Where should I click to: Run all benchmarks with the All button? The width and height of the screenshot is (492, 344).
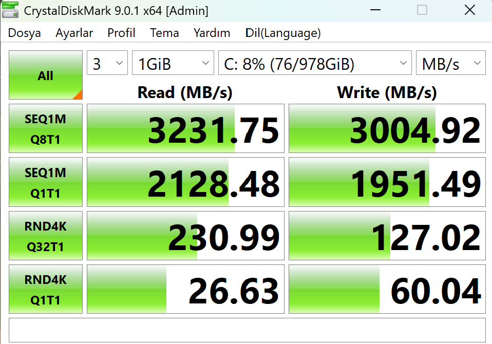click(x=46, y=75)
